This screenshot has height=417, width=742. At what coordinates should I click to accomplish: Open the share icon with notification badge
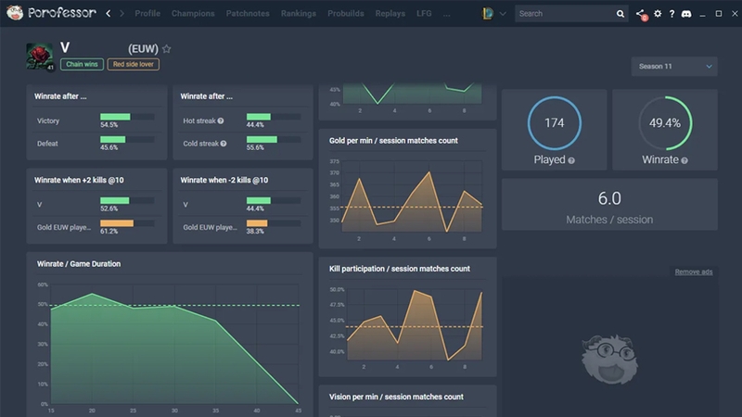pyautogui.click(x=641, y=14)
